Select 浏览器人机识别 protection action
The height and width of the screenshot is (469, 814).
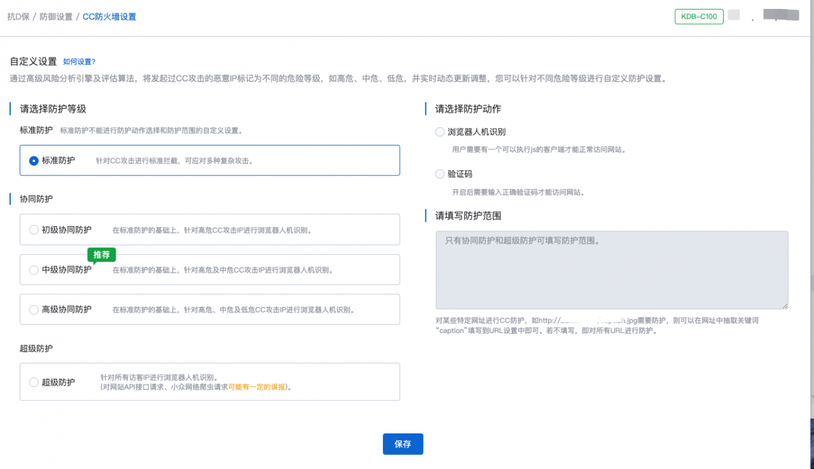439,132
